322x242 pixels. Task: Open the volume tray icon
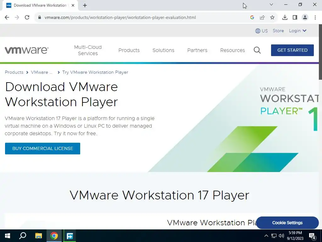click(x=281, y=236)
